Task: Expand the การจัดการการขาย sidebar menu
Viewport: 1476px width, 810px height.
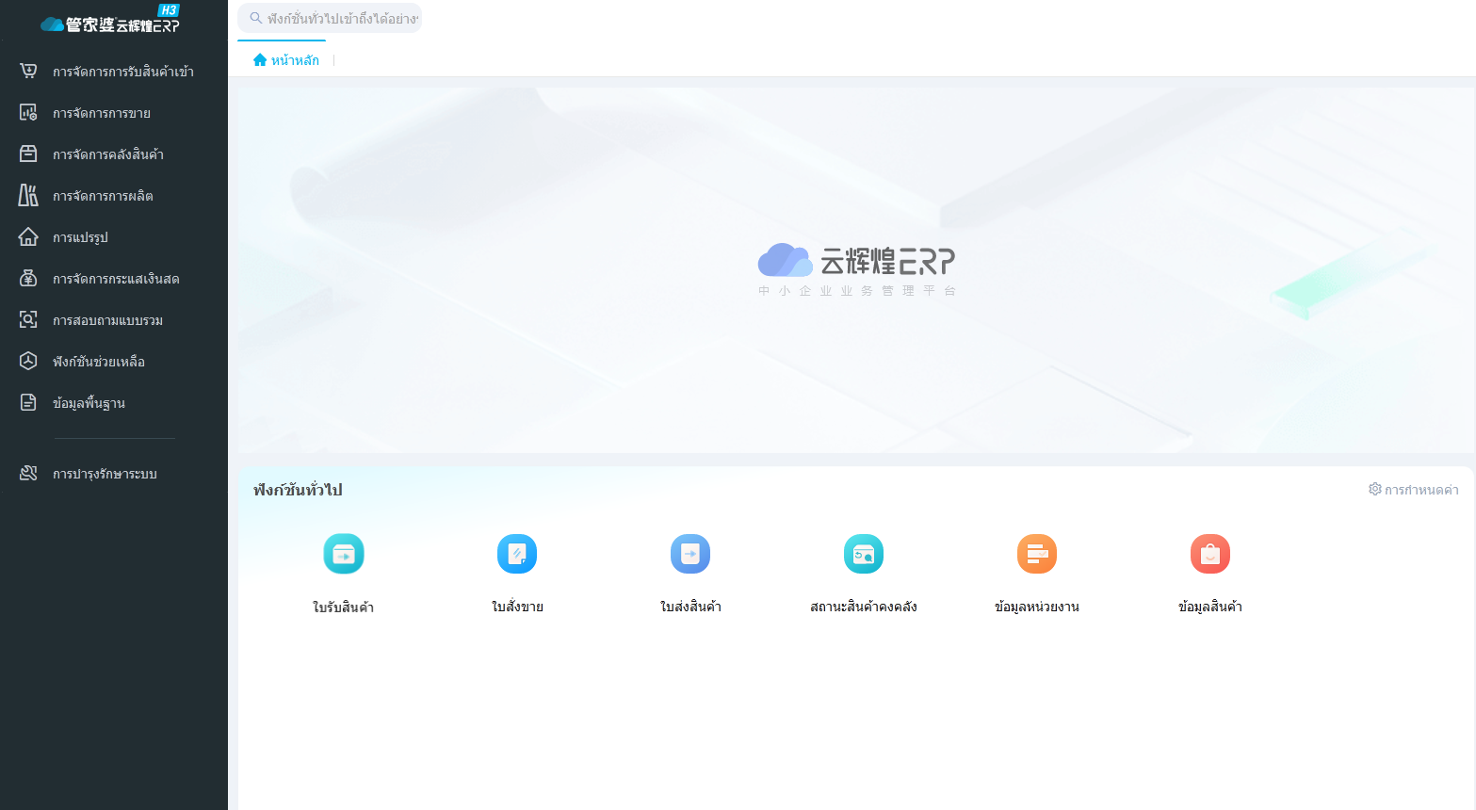Action: [102, 113]
